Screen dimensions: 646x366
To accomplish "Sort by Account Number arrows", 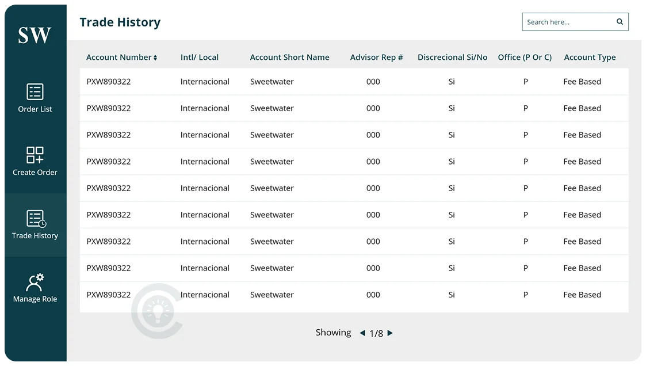I will (155, 58).
